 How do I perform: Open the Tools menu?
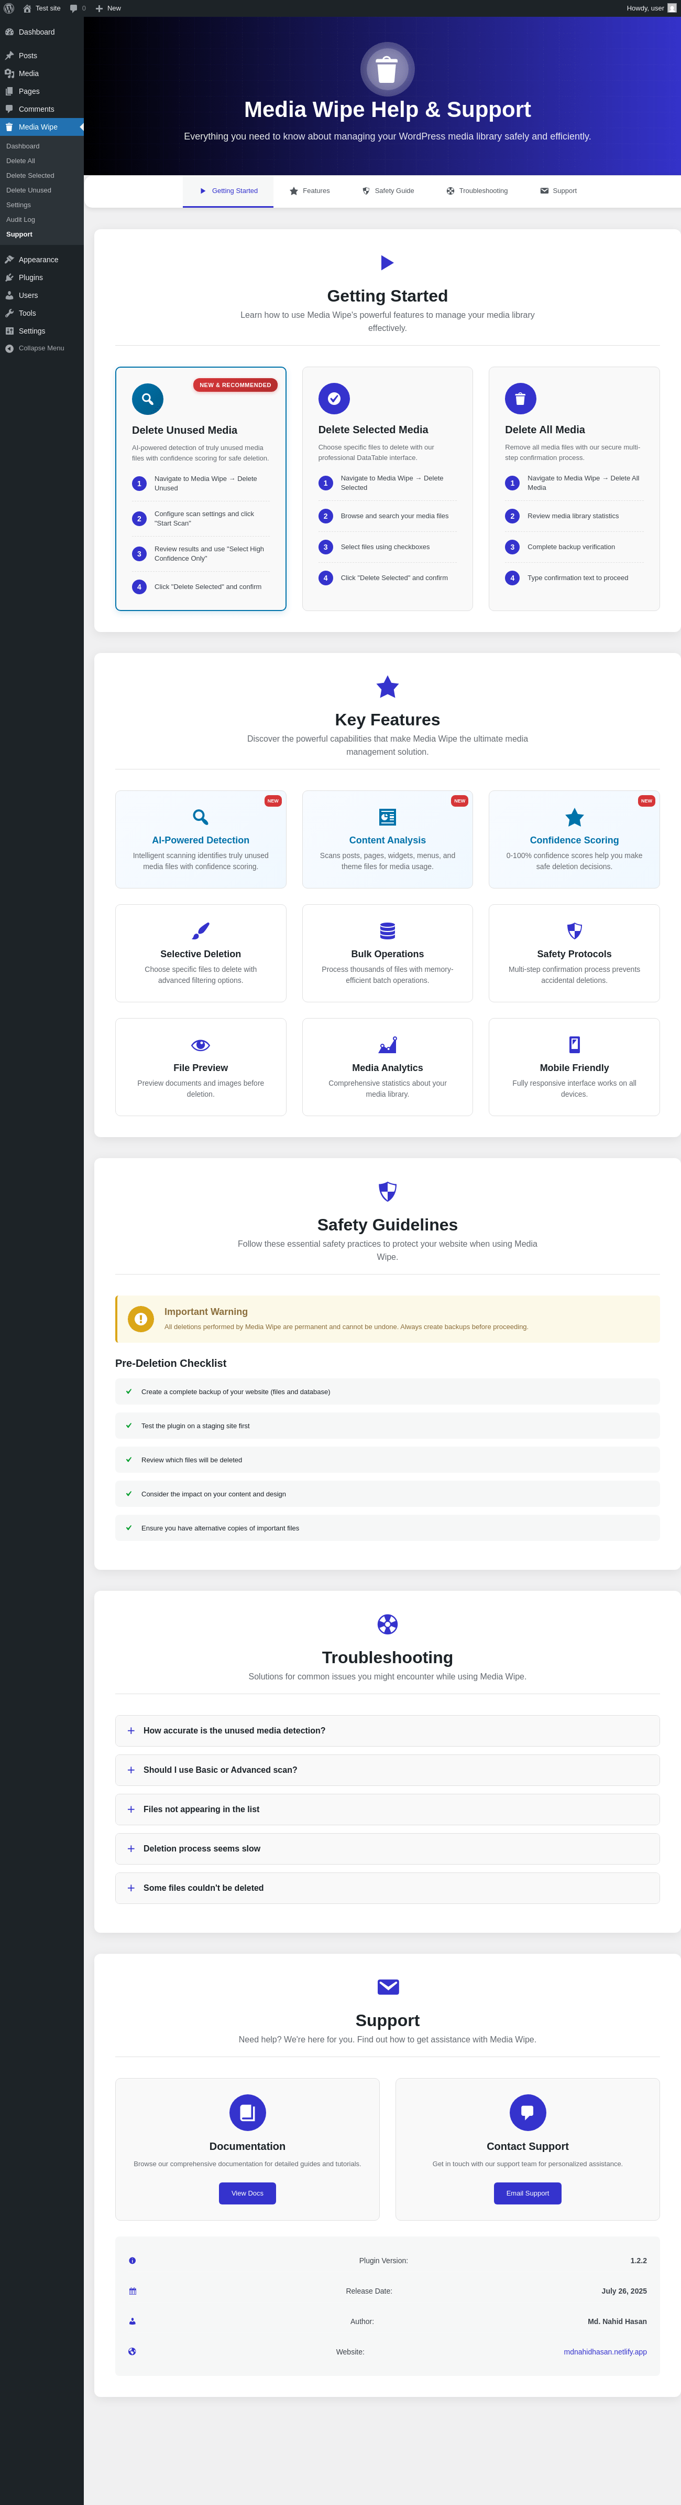(x=42, y=313)
